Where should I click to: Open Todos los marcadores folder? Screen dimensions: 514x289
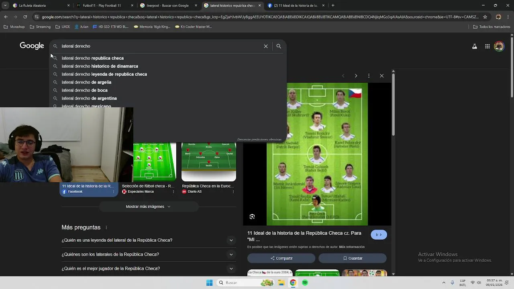[x=492, y=27]
